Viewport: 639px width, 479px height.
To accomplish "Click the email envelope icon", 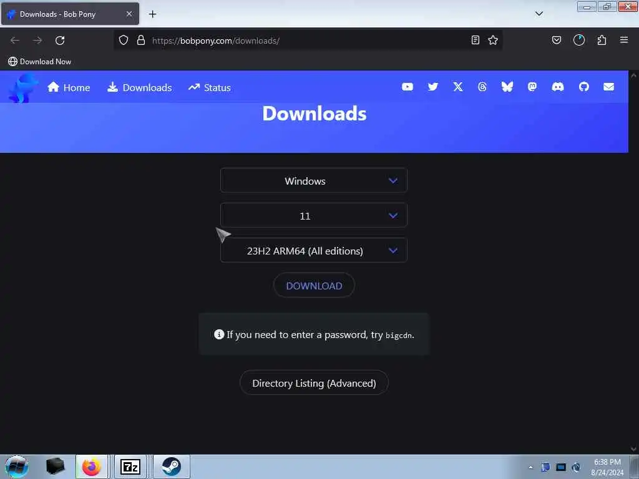I will point(608,87).
